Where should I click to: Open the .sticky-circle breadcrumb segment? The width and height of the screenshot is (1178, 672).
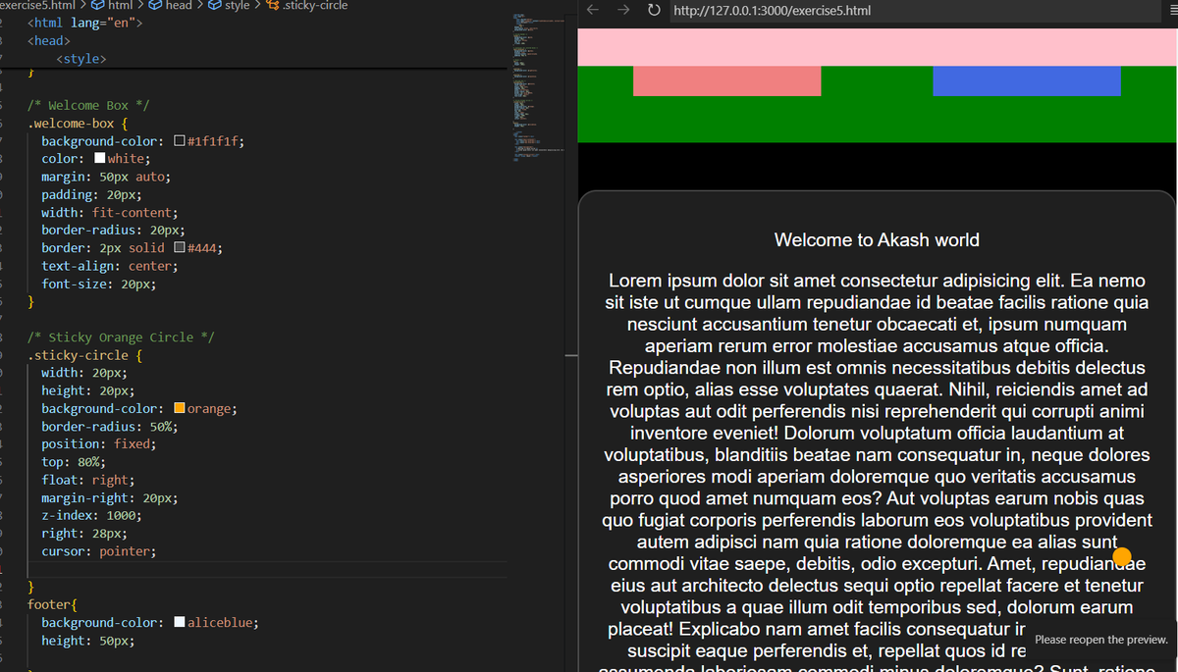tap(315, 6)
